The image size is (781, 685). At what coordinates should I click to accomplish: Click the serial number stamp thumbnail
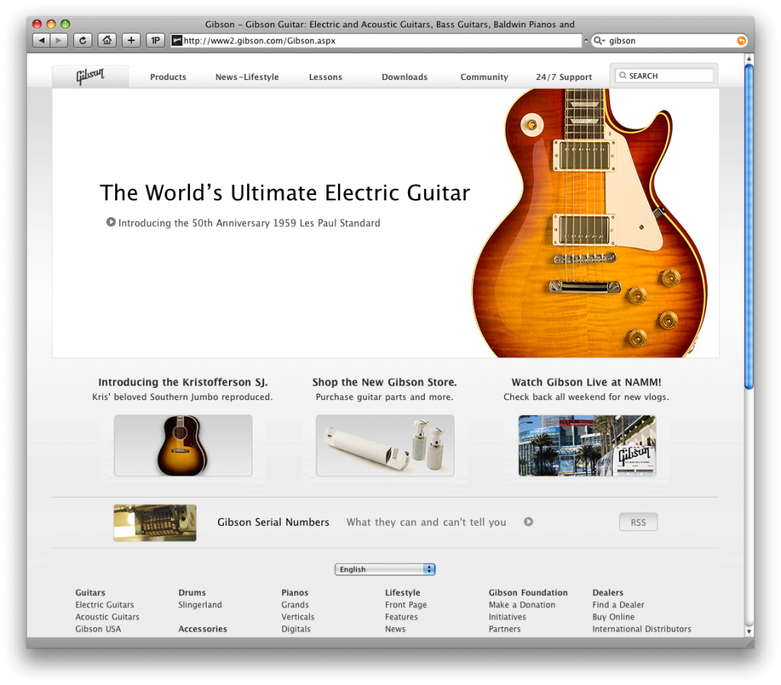pos(155,523)
